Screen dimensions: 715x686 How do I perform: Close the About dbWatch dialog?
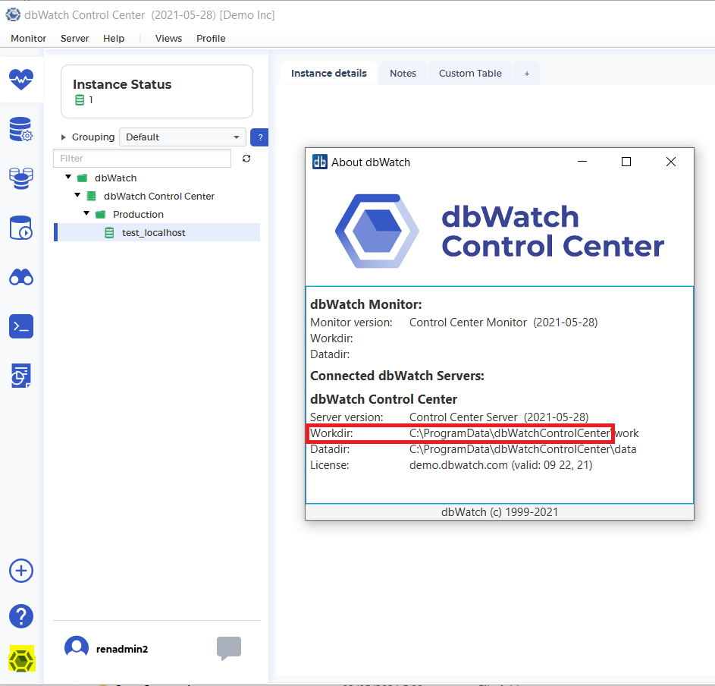[x=671, y=162]
